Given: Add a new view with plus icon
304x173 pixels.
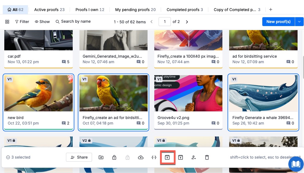Looking at the screenshot, I should [x=271, y=10].
